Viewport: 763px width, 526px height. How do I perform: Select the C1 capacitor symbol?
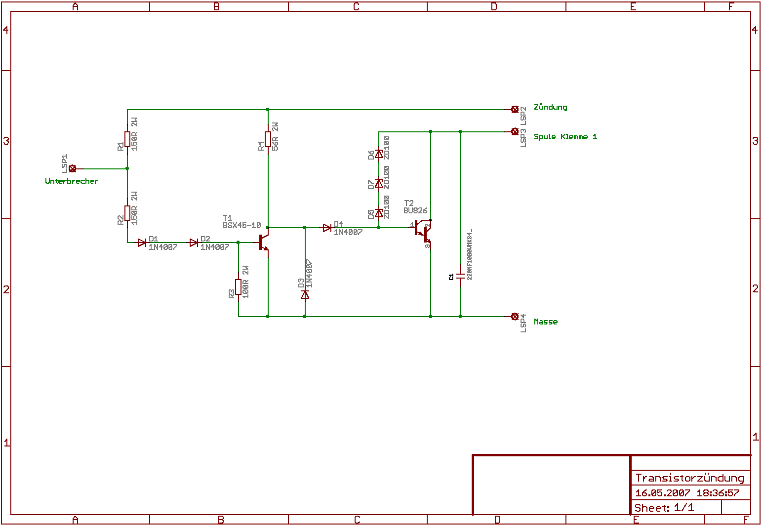pyautogui.click(x=461, y=276)
